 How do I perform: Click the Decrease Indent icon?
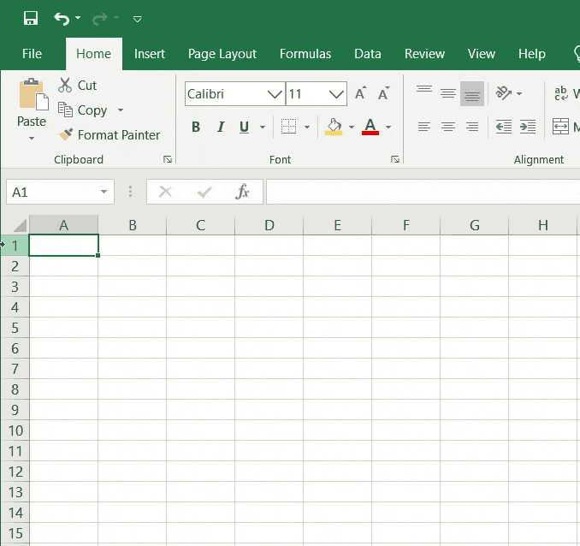pyautogui.click(x=503, y=127)
